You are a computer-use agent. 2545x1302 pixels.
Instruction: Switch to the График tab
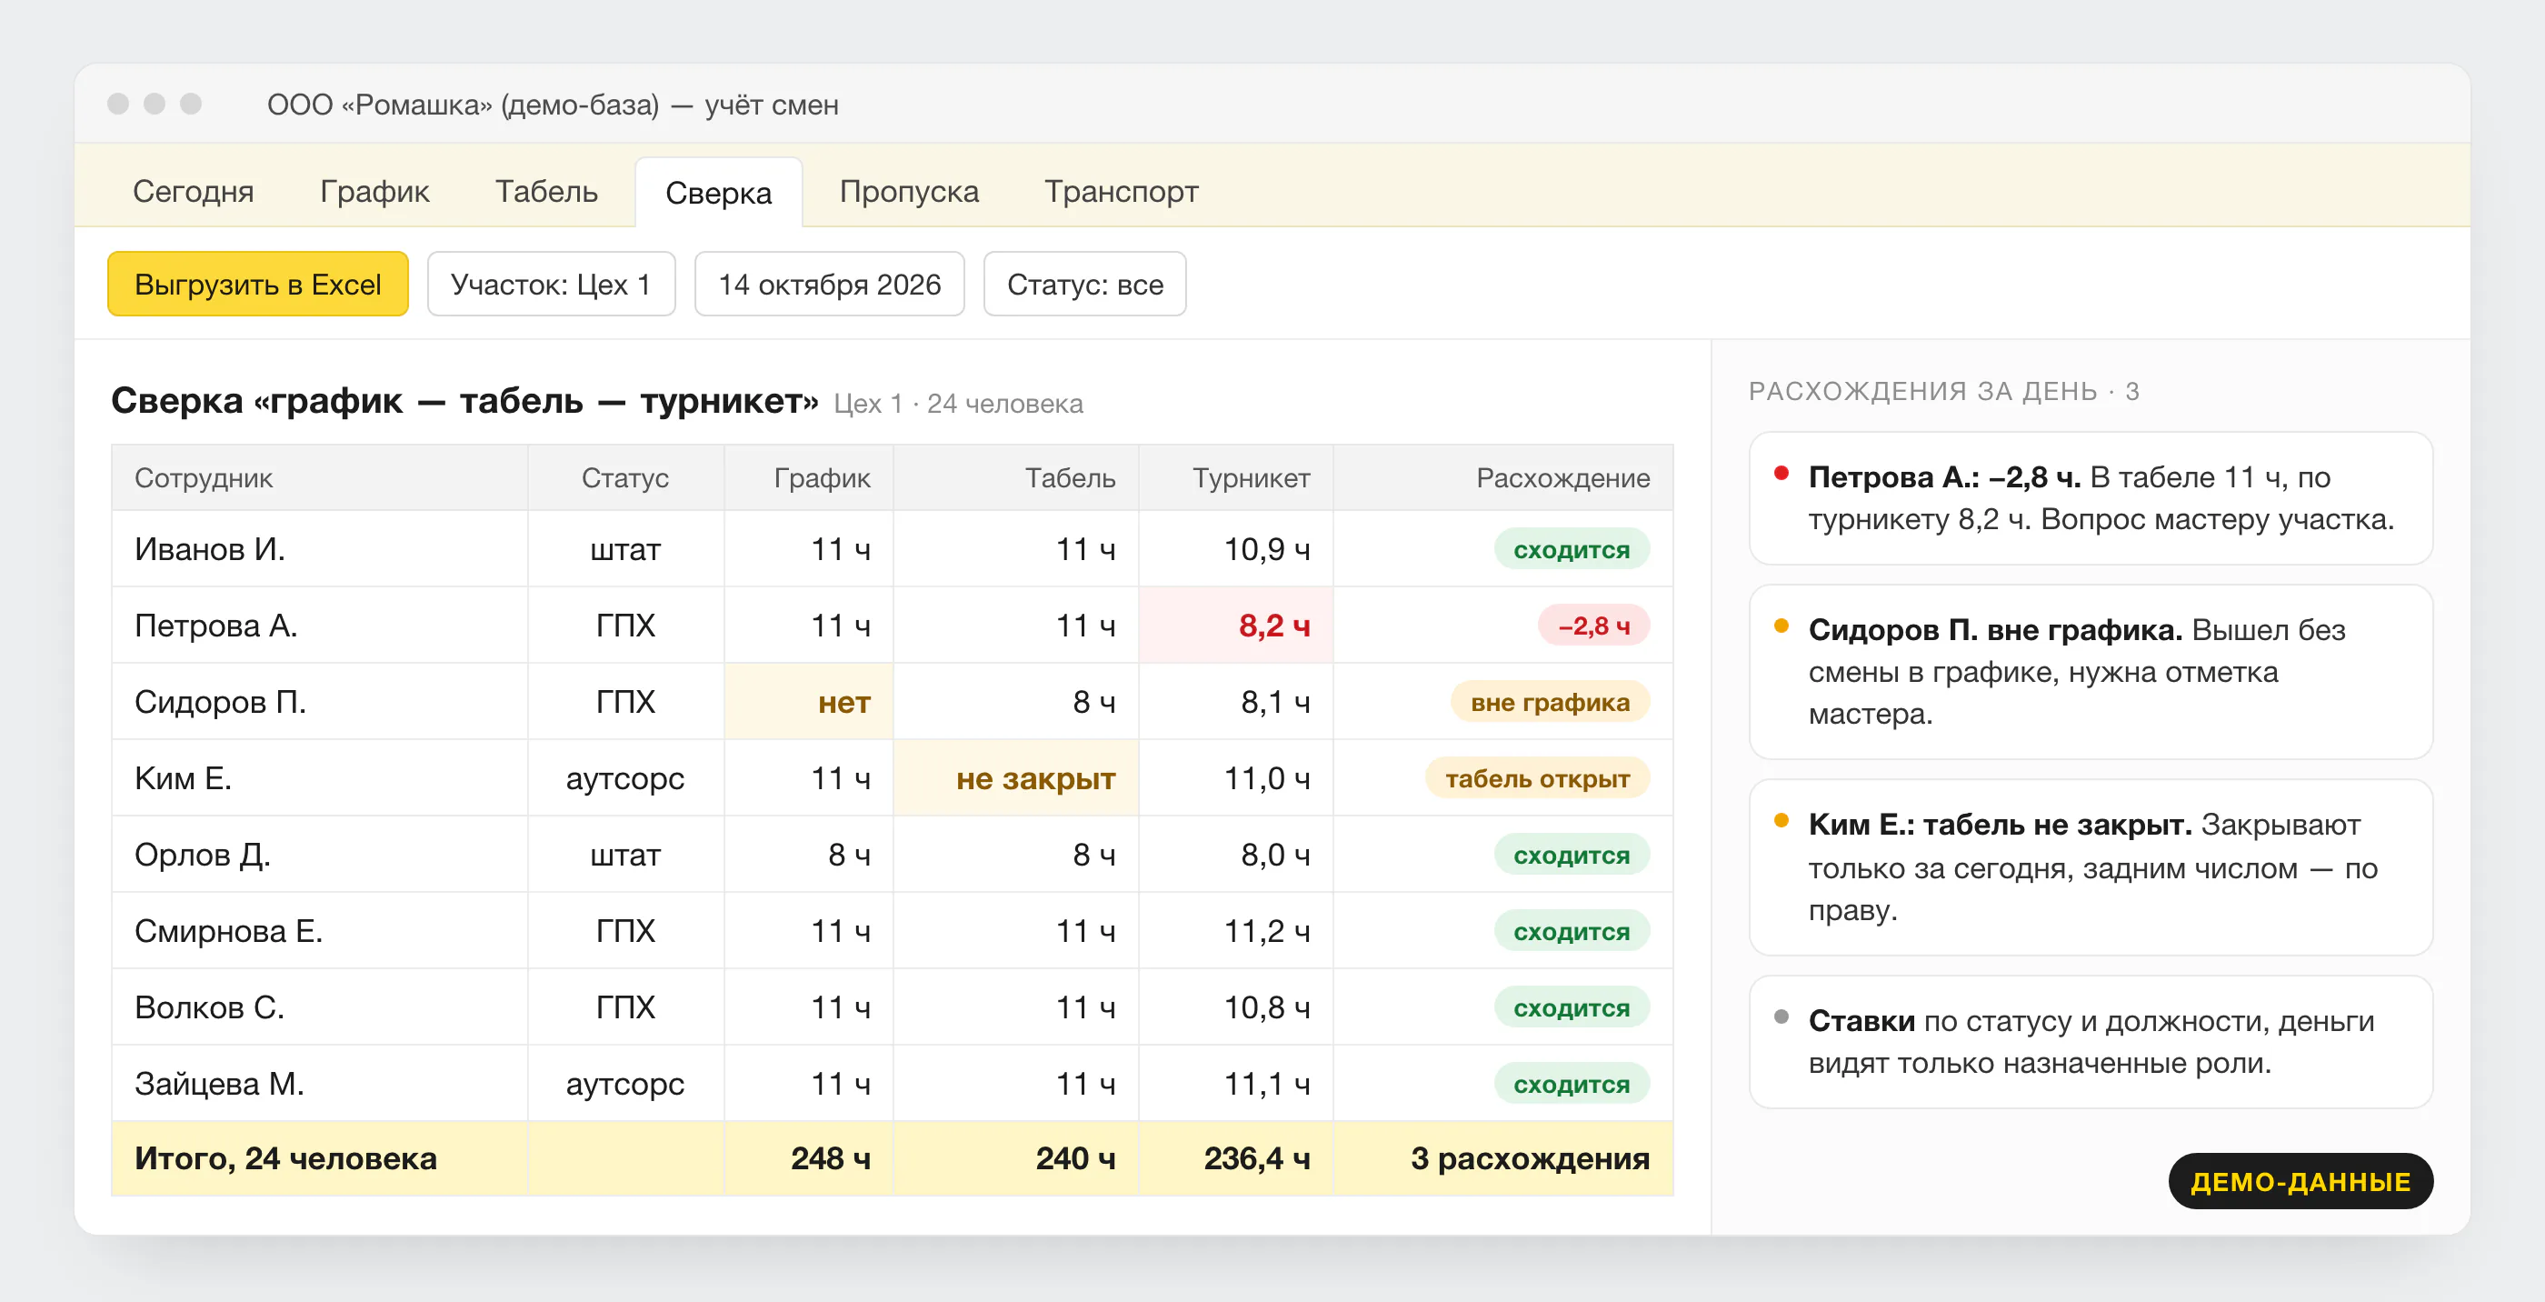[374, 191]
